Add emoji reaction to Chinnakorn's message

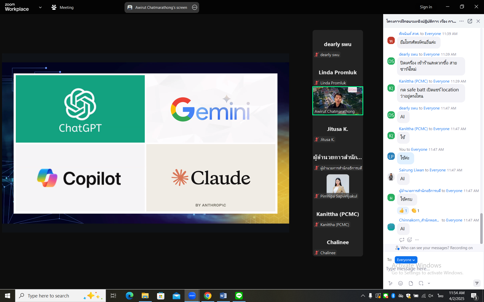click(x=409, y=240)
